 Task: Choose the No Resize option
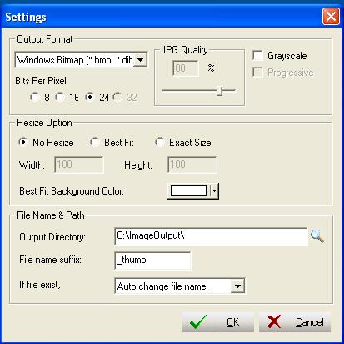(x=23, y=142)
